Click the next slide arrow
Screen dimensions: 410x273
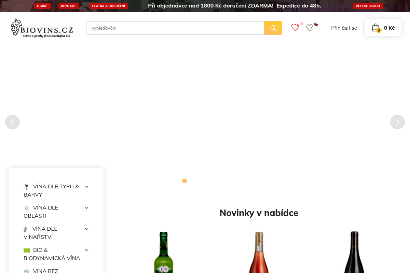pyautogui.click(x=397, y=122)
